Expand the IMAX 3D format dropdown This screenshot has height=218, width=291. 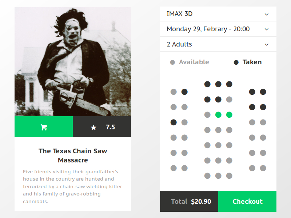pos(218,14)
